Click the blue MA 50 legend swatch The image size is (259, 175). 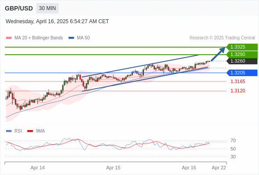coord(71,38)
